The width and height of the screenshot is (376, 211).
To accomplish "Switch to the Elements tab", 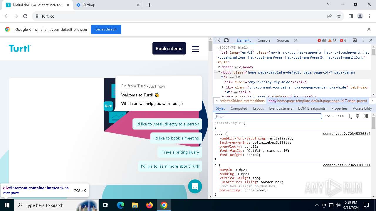I will (244, 40).
